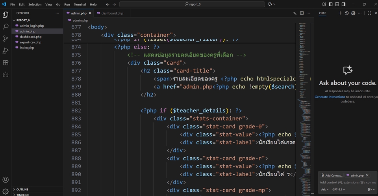Remove admin.php from chat context
This screenshot has height=196, width=378.
pos(367,175)
